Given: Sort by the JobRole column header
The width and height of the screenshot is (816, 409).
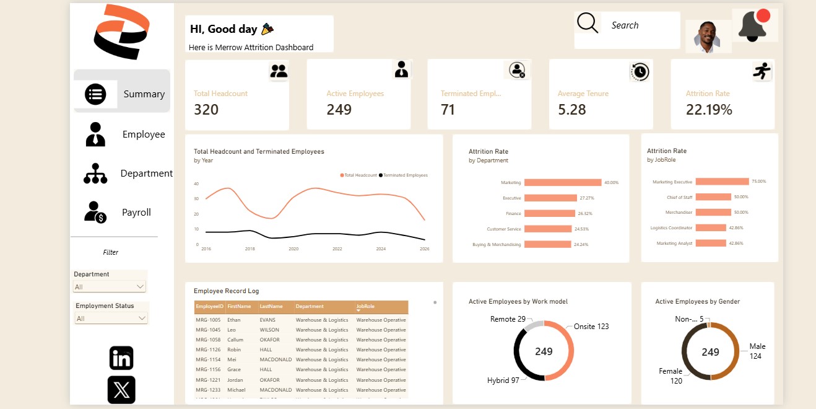Looking at the screenshot, I should tap(381, 307).
